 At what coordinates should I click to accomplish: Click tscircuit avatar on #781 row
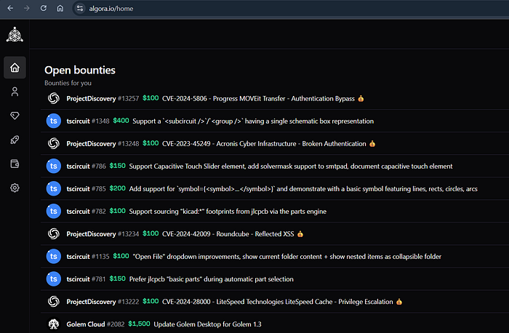[x=54, y=278]
